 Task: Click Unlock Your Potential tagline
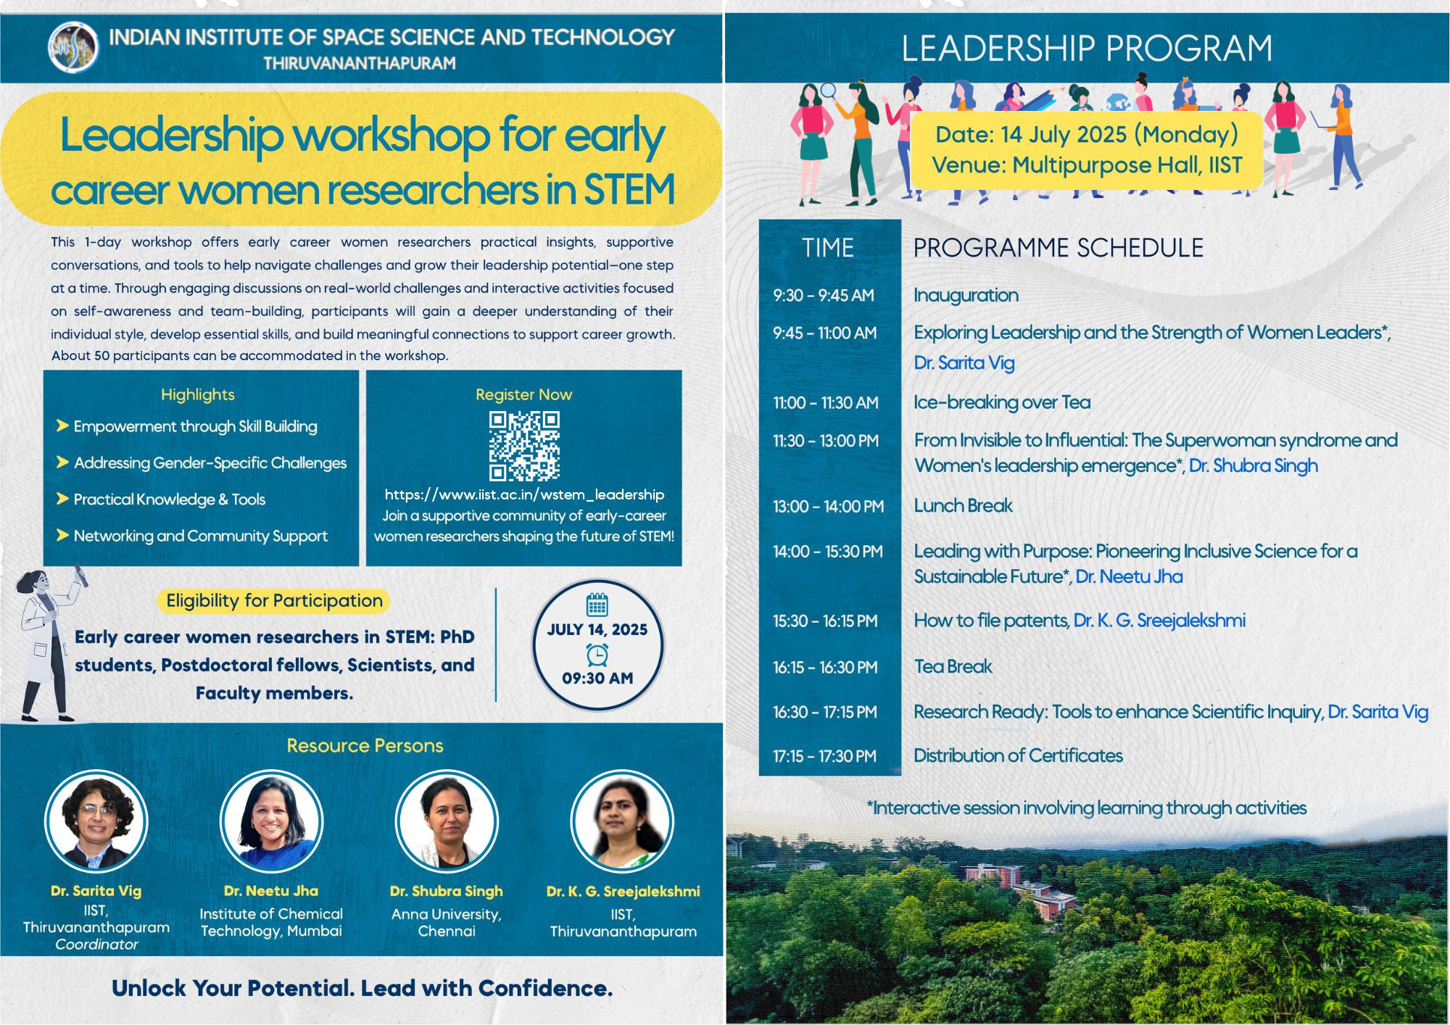pos(362,988)
